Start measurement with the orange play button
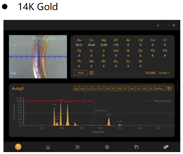 coord(18,147)
